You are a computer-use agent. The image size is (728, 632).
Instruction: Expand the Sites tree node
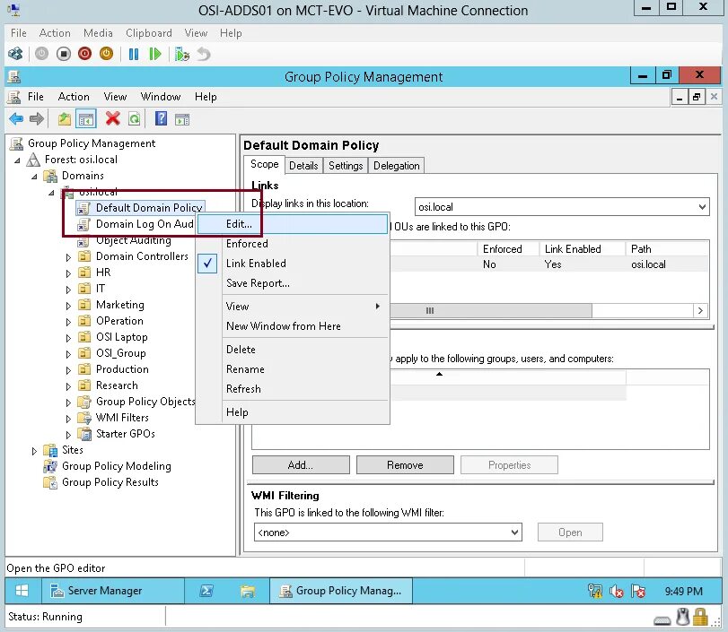34,451
